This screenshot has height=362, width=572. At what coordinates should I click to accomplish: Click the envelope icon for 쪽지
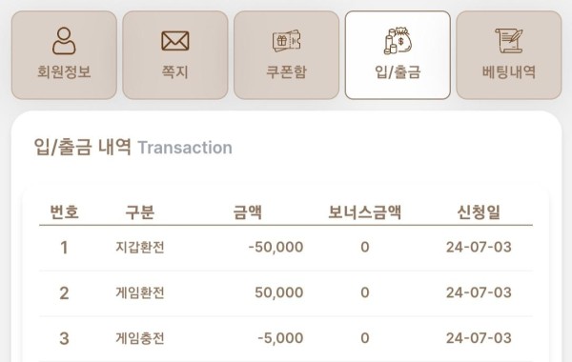[175, 41]
